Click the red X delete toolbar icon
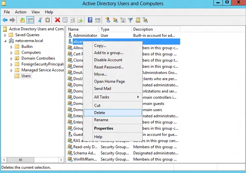 click(x=57, y=20)
